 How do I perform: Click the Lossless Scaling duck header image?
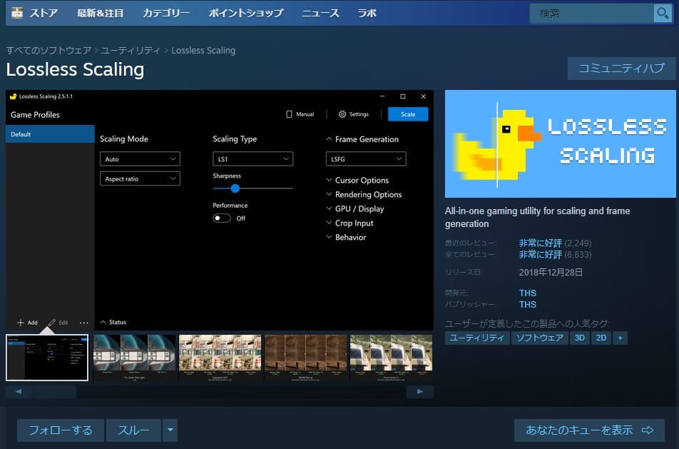[561, 144]
